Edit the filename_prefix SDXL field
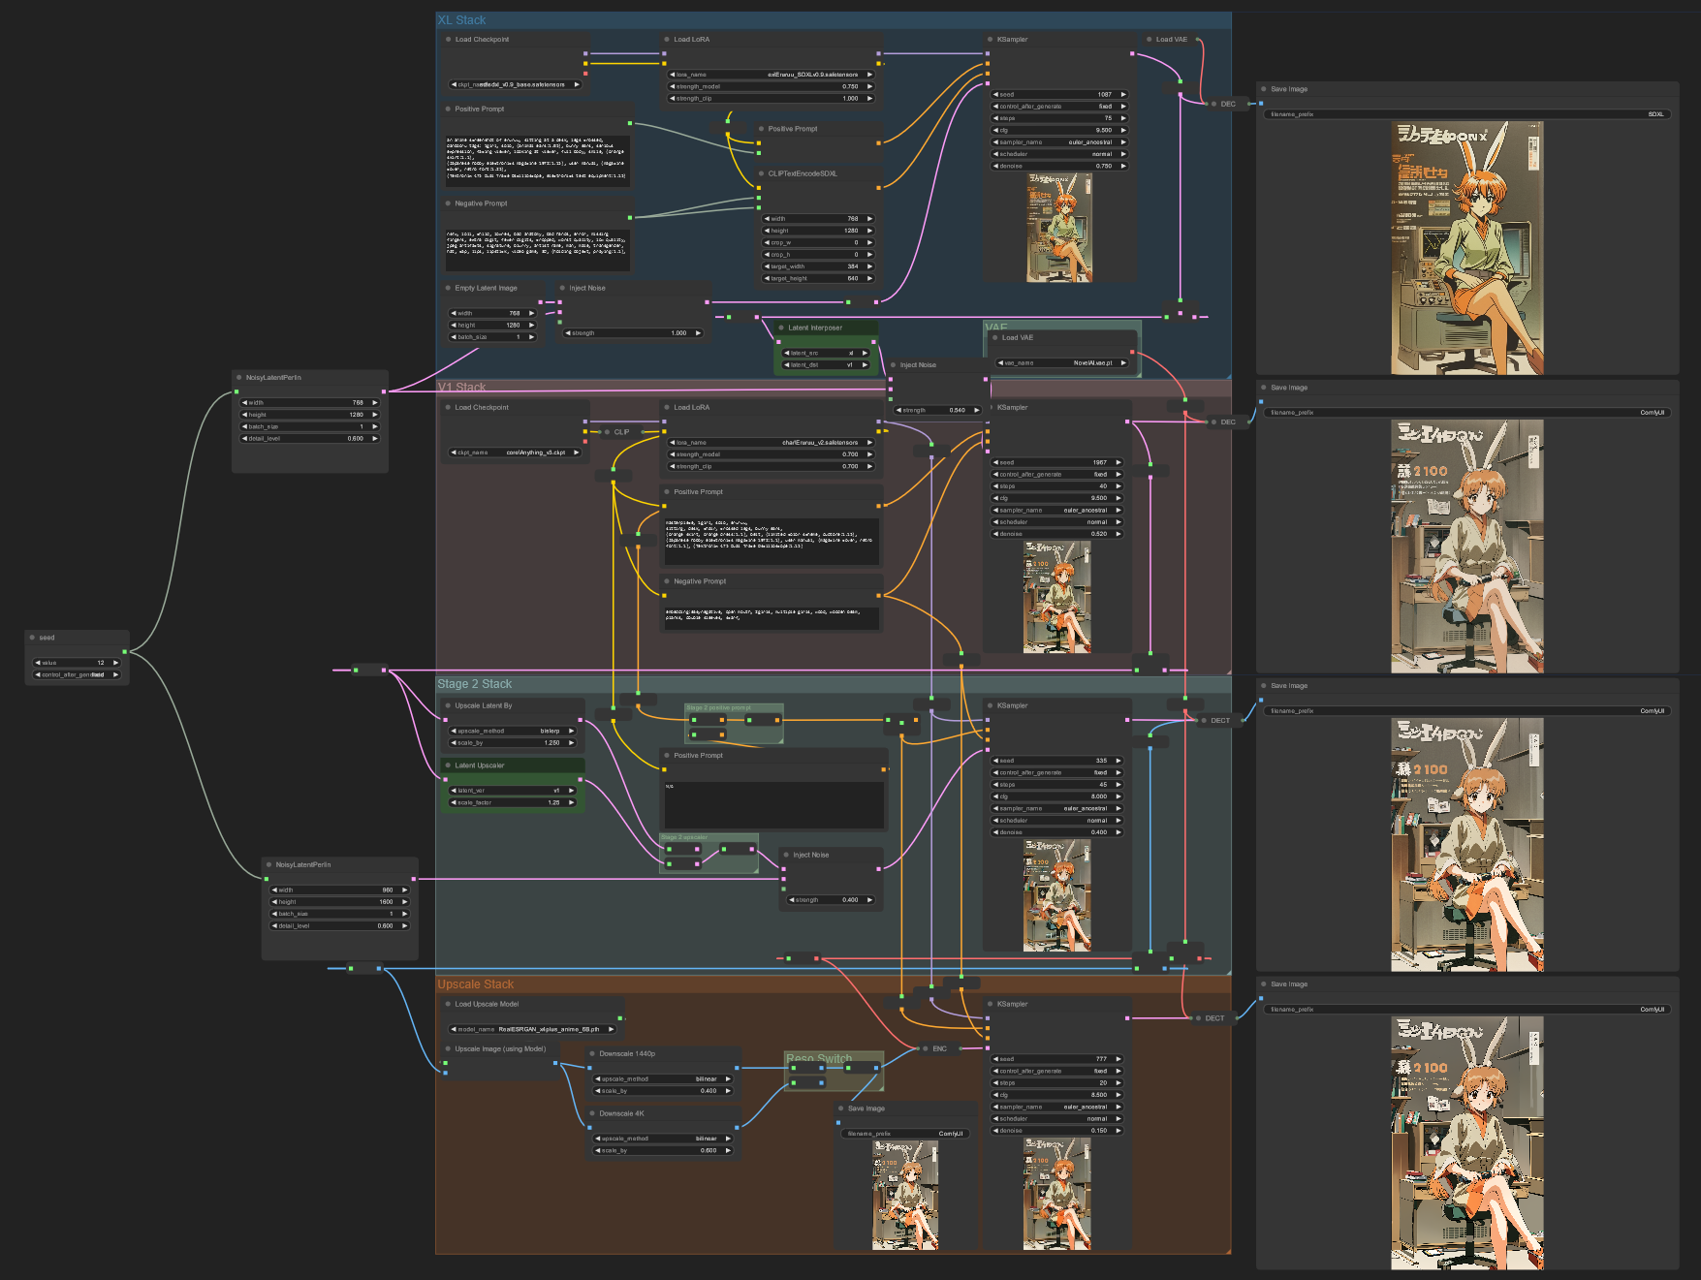 pyautogui.click(x=1464, y=113)
